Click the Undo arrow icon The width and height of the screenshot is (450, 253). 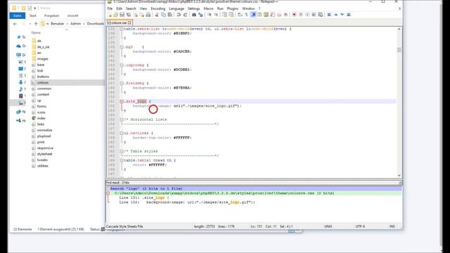179,15
